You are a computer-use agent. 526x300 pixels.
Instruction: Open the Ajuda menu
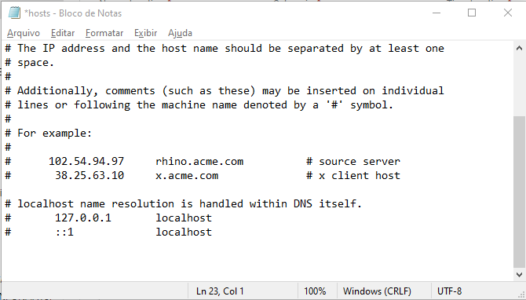[x=180, y=33]
